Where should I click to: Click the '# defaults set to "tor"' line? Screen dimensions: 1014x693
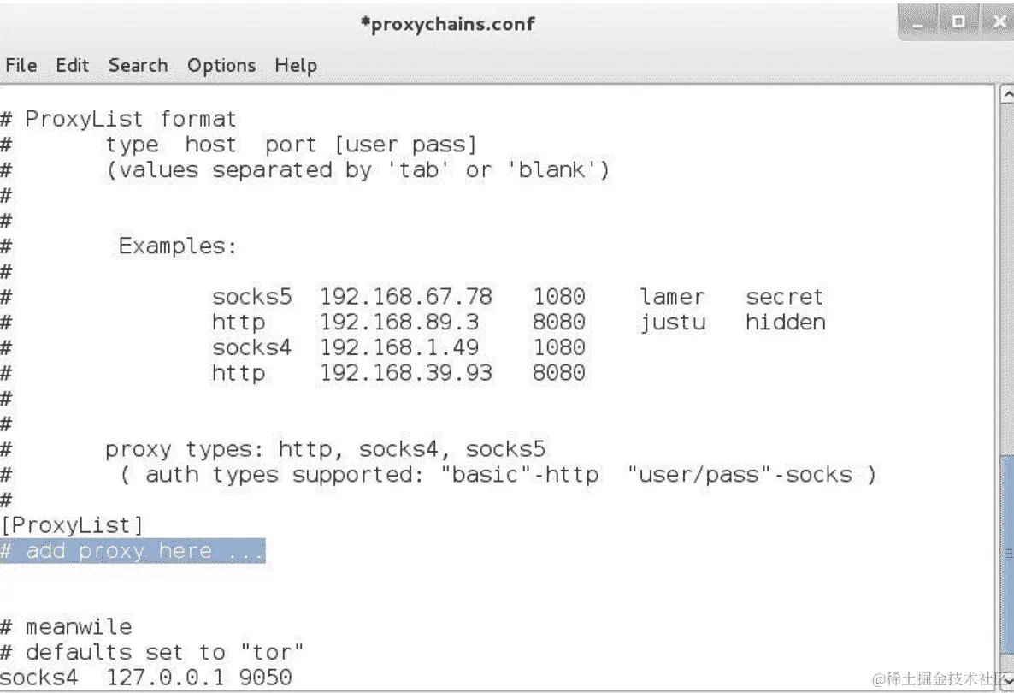151,652
